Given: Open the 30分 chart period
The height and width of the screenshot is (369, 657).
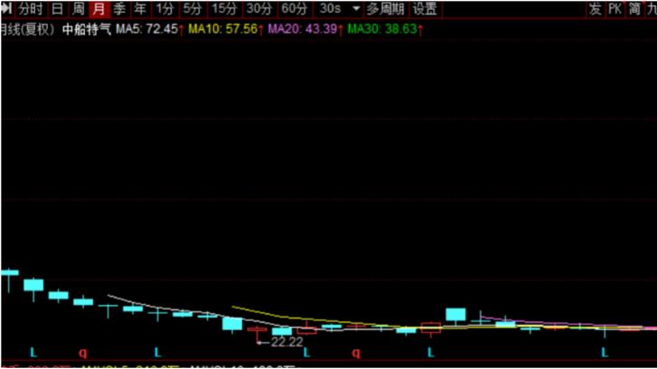Looking at the screenshot, I should [259, 9].
